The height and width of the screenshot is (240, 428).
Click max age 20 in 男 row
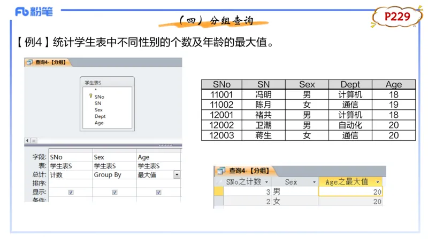(350, 191)
